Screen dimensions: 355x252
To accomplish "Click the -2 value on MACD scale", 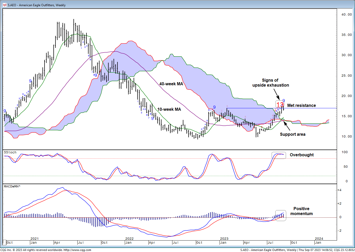I will click(339, 231).
